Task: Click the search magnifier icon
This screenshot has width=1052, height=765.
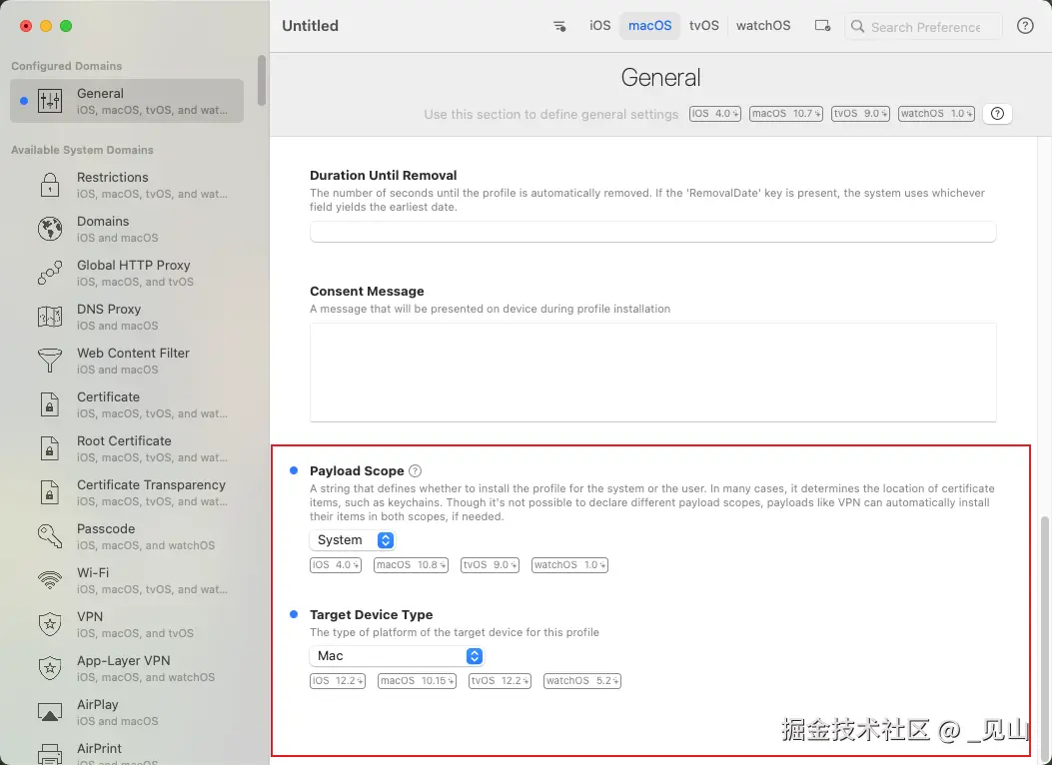Action: pyautogui.click(x=857, y=27)
